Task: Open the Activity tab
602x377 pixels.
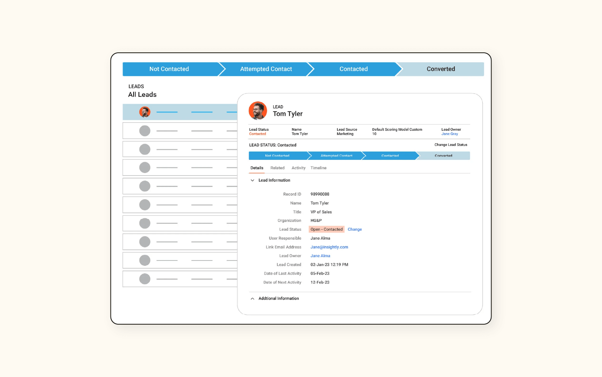Action: pos(298,168)
